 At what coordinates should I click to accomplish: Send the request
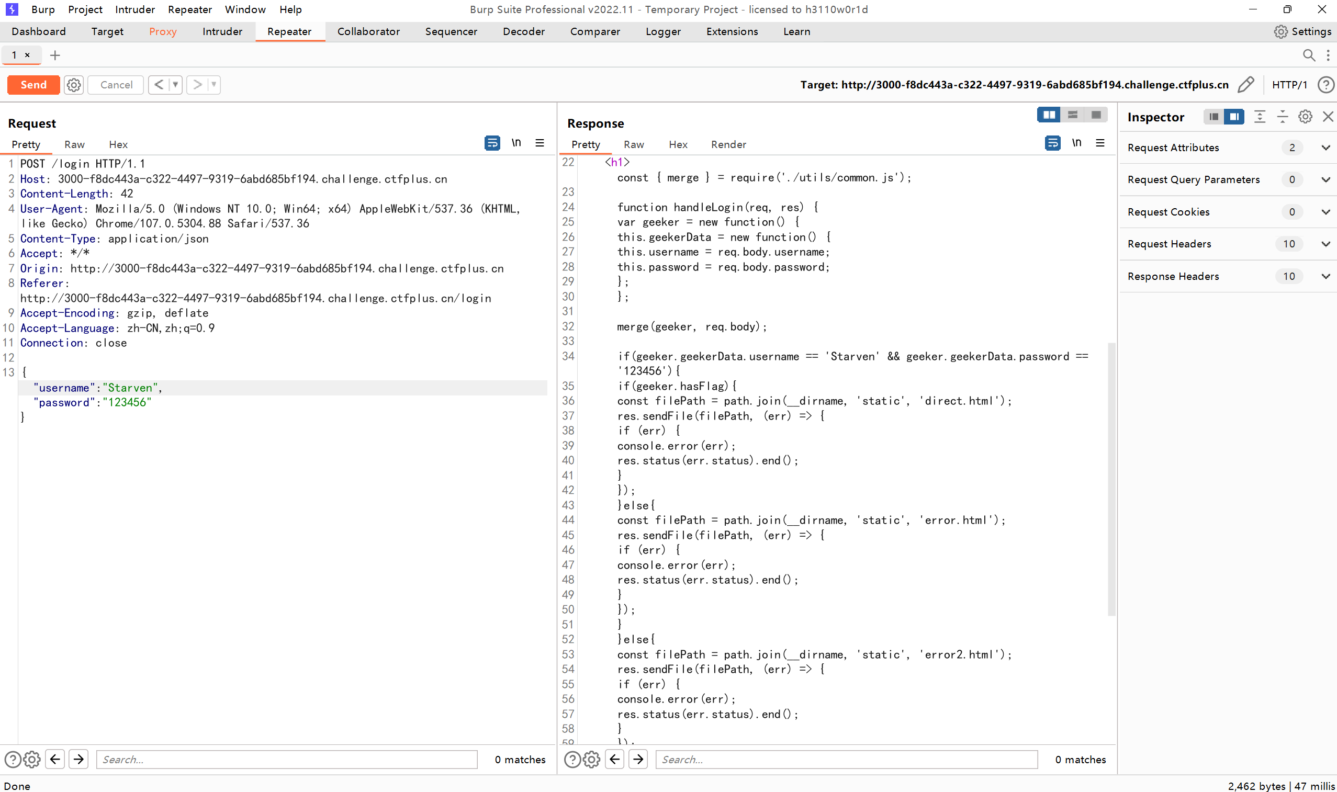tap(33, 85)
